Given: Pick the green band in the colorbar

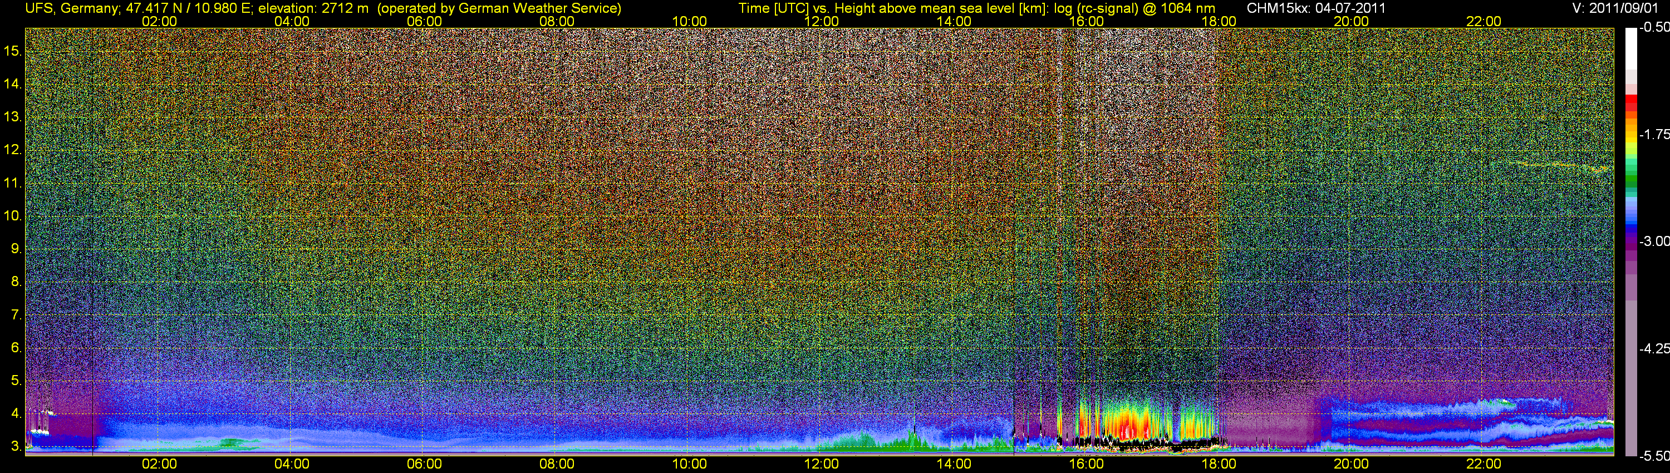Looking at the screenshot, I should pos(1630,181).
